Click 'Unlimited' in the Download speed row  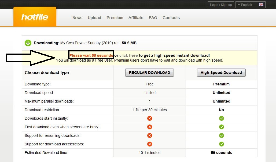tap(222, 93)
